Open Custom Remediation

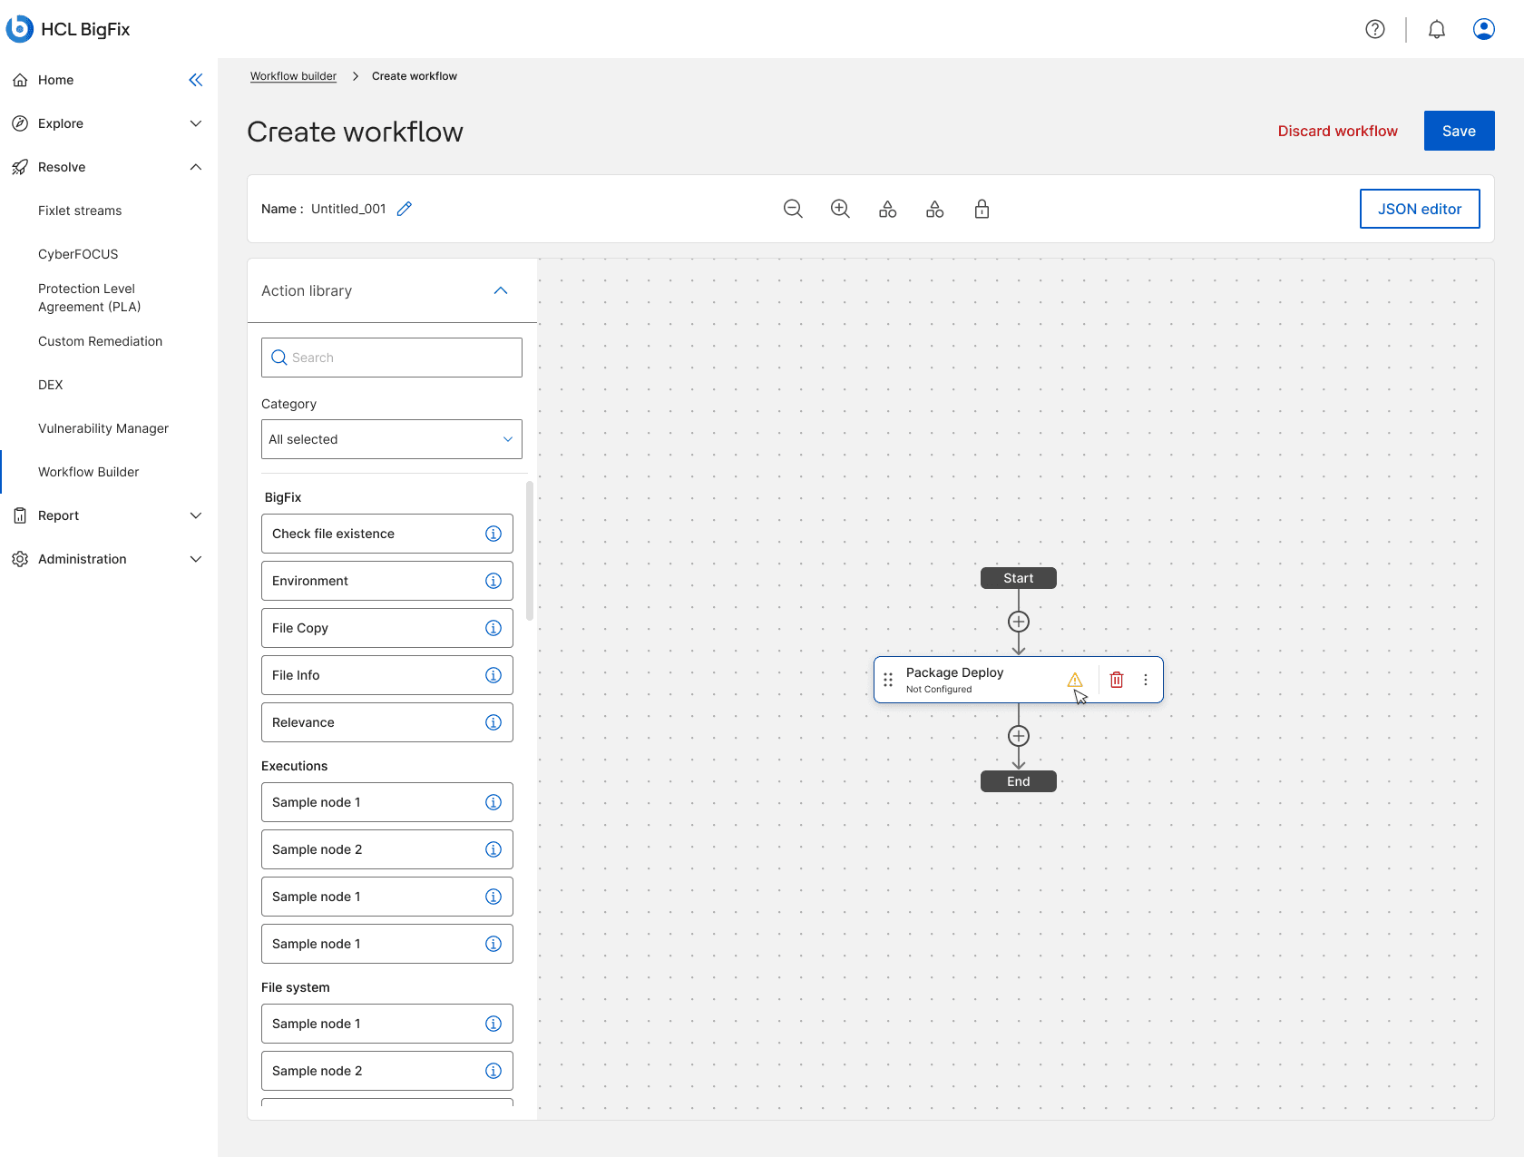pyautogui.click(x=100, y=341)
